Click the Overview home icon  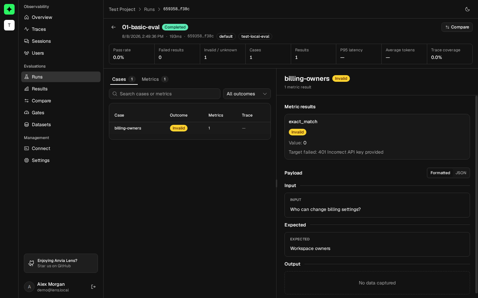coord(27,17)
